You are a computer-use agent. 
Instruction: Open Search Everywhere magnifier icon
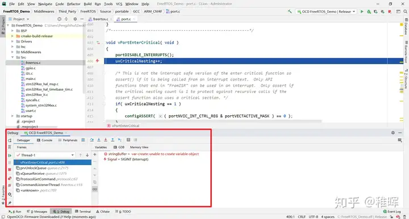pyautogui.click(x=405, y=11)
